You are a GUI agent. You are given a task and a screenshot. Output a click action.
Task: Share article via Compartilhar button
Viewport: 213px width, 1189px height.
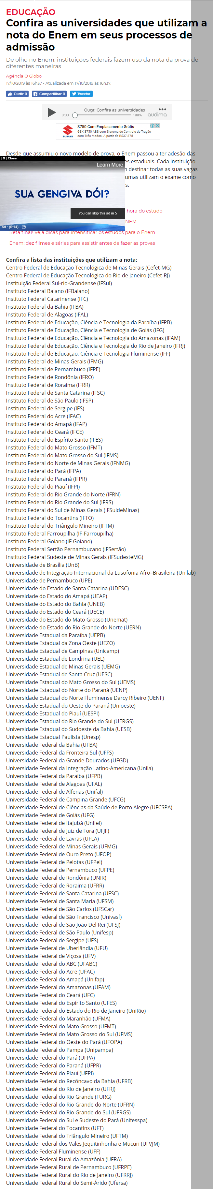[49, 94]
